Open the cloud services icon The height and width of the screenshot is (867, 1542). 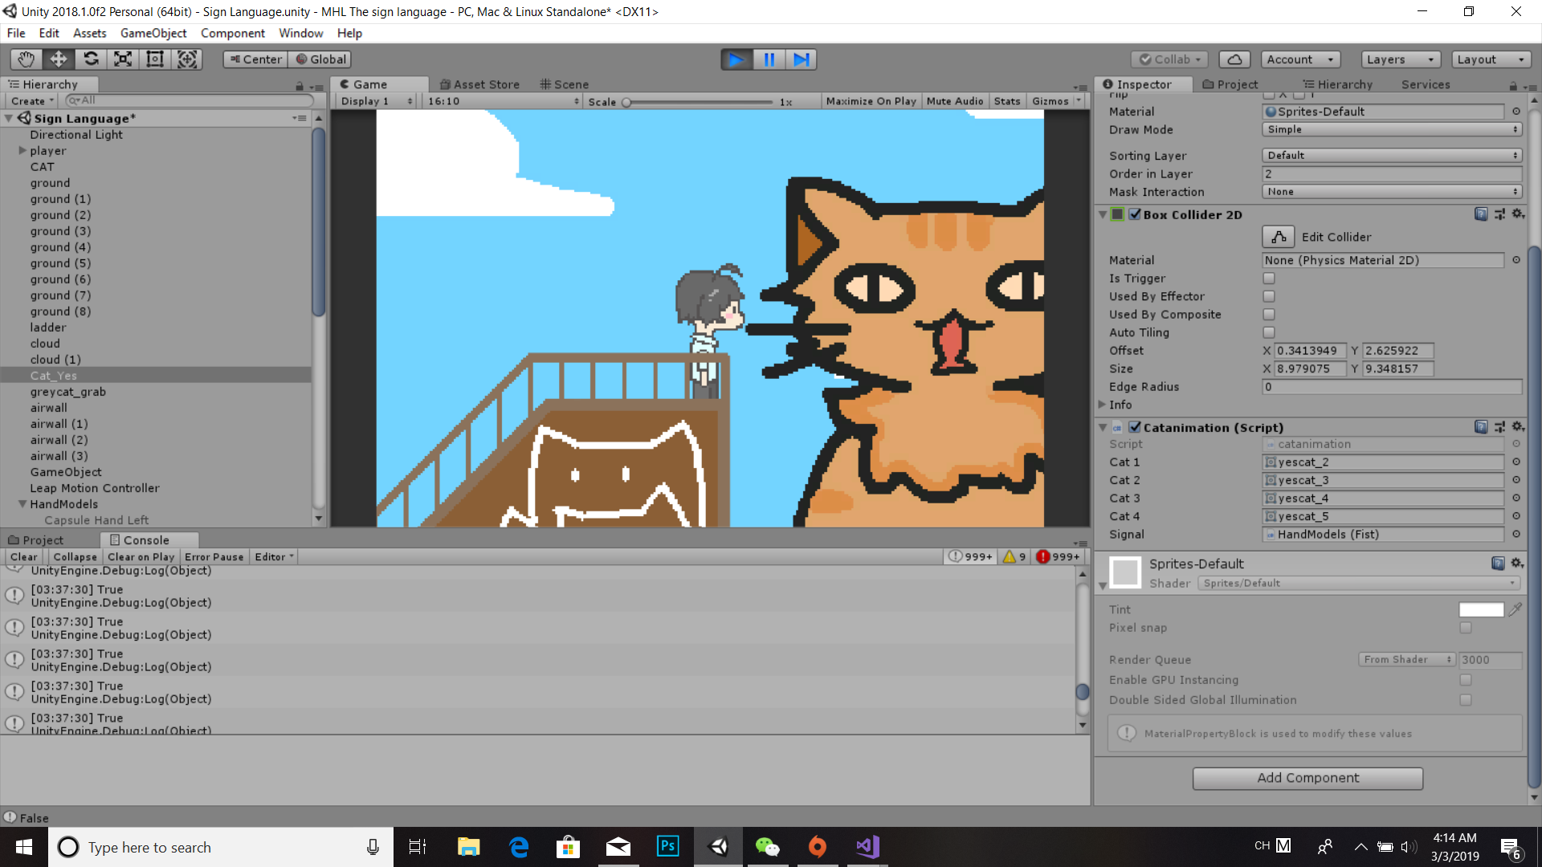1234,59
